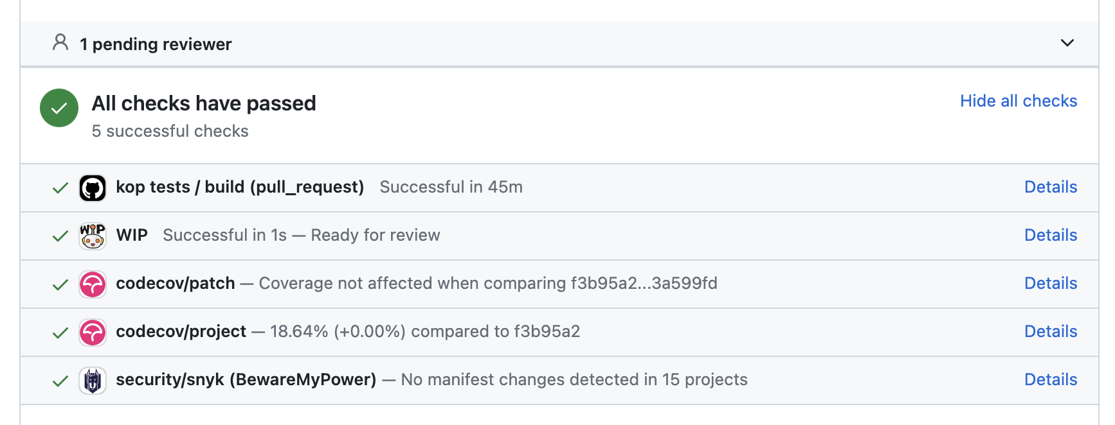Viewport: 1115px width, 425px height.
Task: Hide all checks list
Action: coord(1018,101)
